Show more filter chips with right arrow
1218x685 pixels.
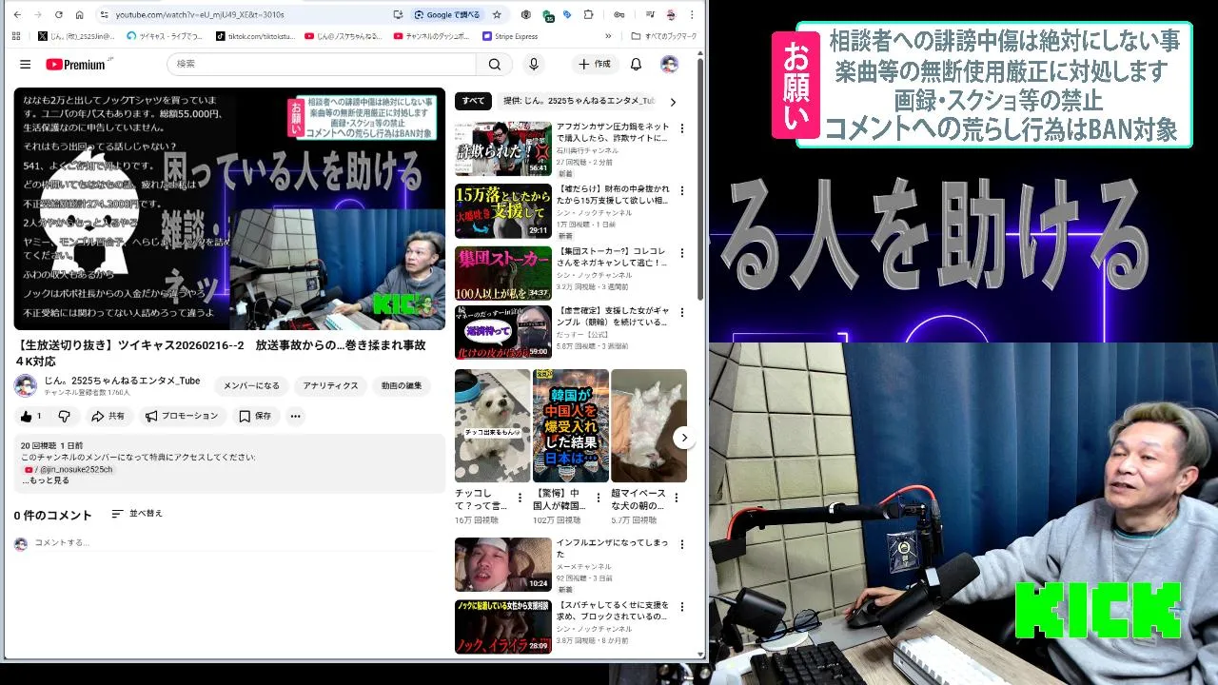click(x=673, y=102)
